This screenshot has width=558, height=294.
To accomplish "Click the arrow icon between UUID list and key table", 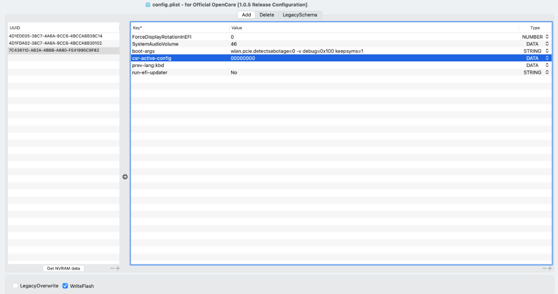I will (x=125, y=177).
